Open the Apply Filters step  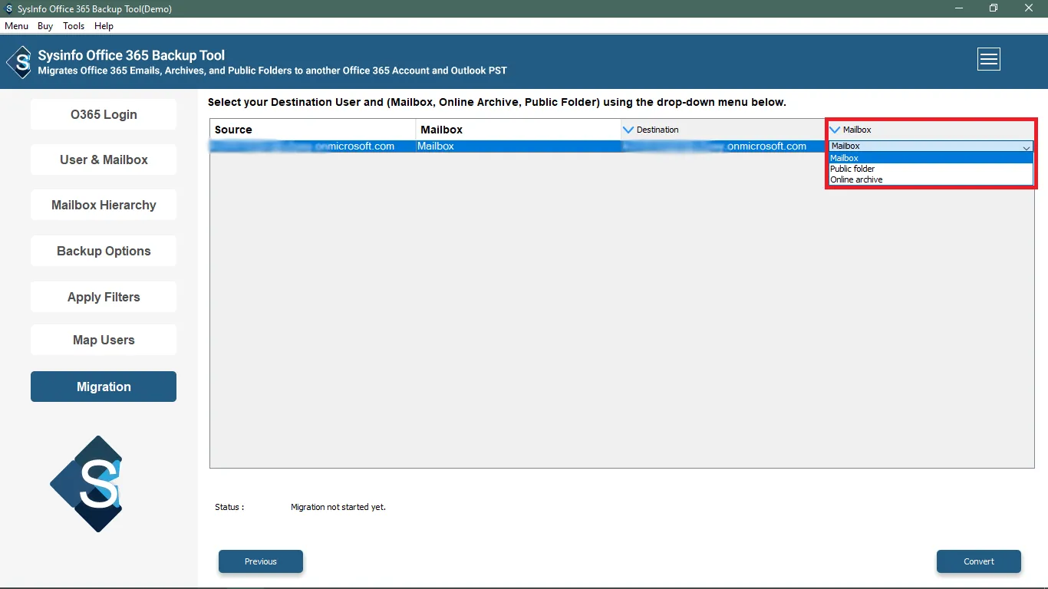[x=104, y=297]
